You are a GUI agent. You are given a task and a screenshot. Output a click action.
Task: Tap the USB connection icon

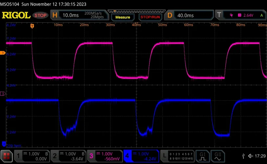243,156
